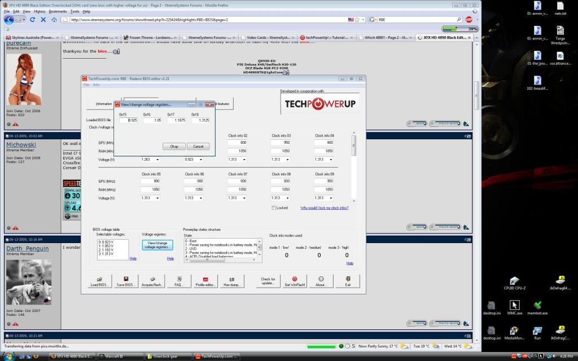
Task: Open the About button in RBE
Action: click(321, 281)
